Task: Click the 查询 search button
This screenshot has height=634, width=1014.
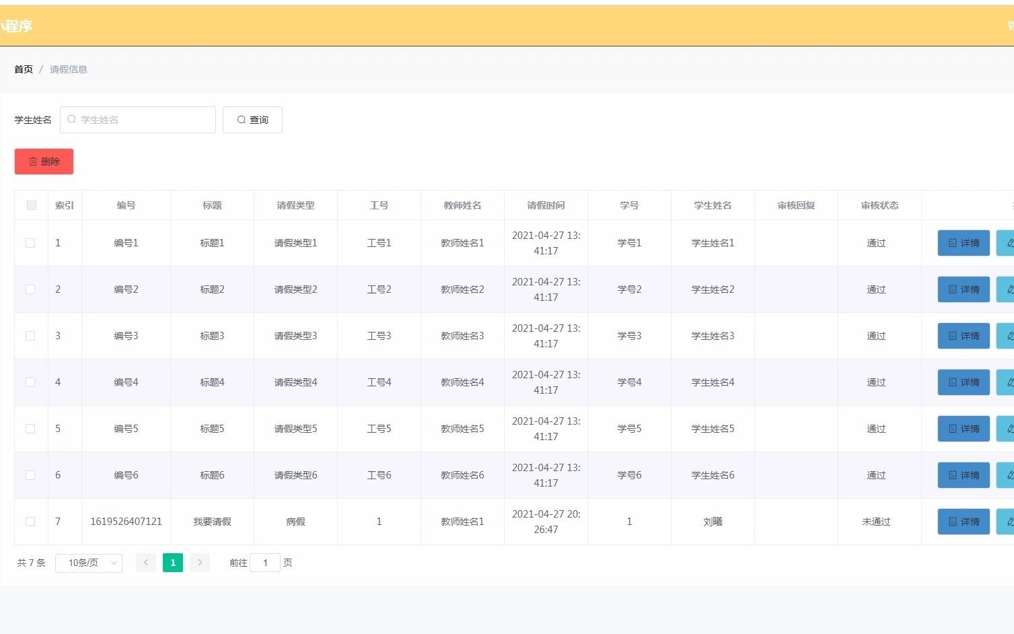Action: pyautogui.click(x=252, y=120)
